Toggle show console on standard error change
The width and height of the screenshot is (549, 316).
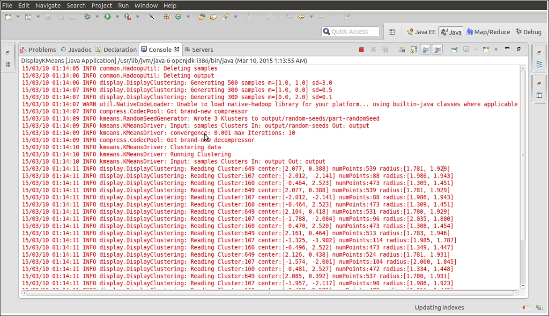(438, 49)
